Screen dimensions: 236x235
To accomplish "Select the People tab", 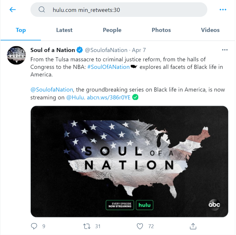I will point(112,30).
